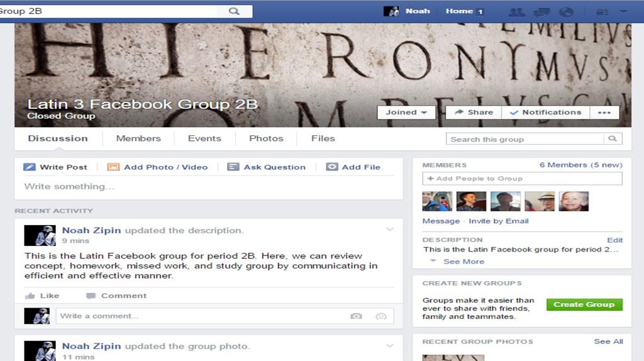Attach photo with camera icon in comment

pos(356,316)
